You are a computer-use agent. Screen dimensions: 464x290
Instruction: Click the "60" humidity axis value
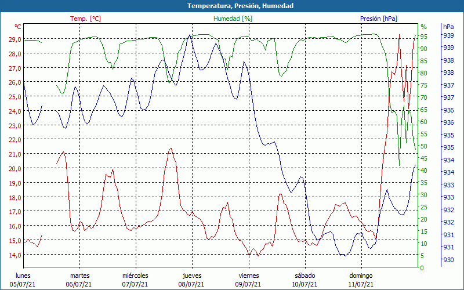click(x=424, y=122)
